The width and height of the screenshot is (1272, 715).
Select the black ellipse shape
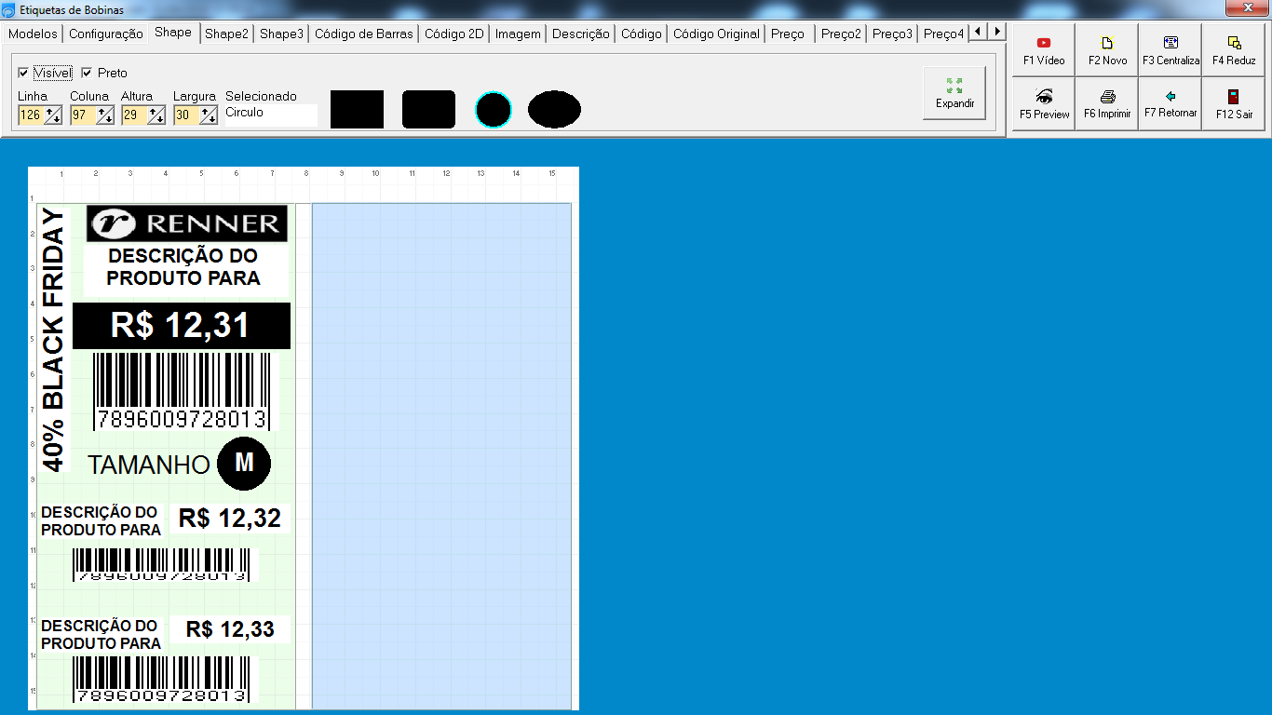(554, 110)
